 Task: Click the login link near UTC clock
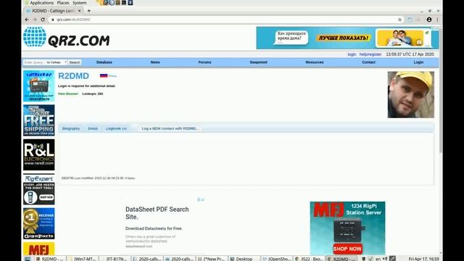(352, 54)
